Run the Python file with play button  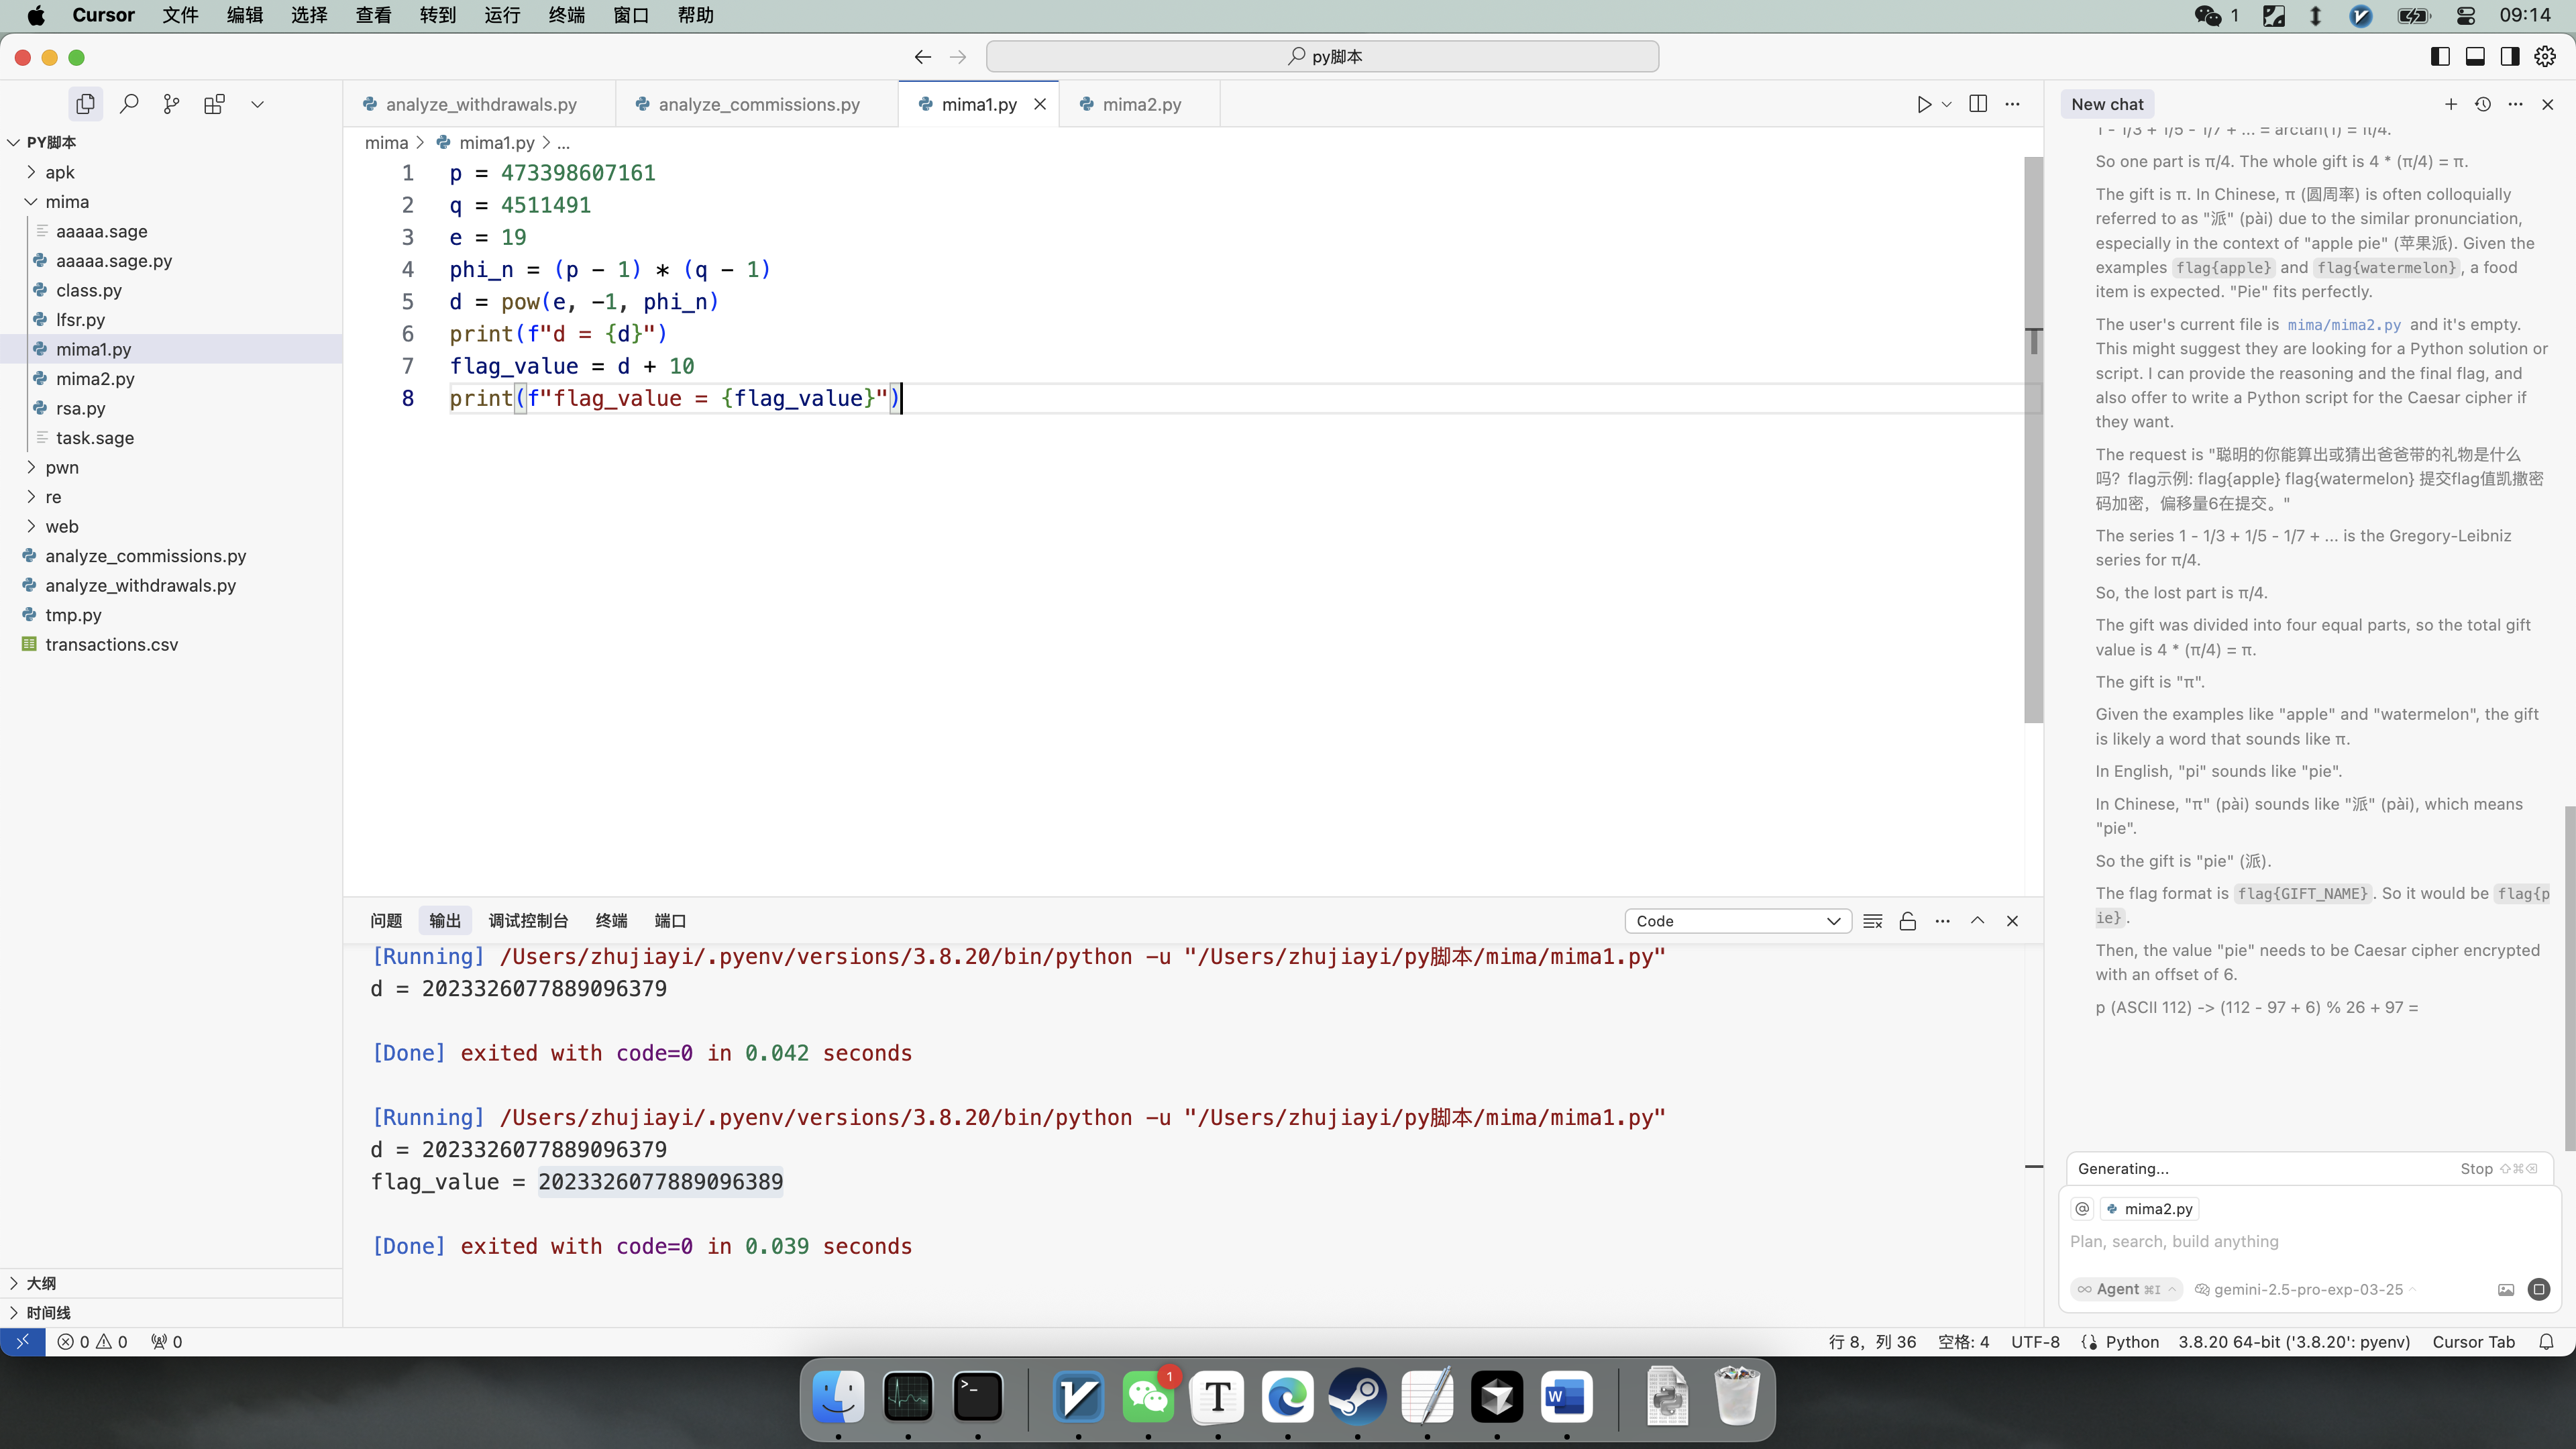coord(1924,104)
